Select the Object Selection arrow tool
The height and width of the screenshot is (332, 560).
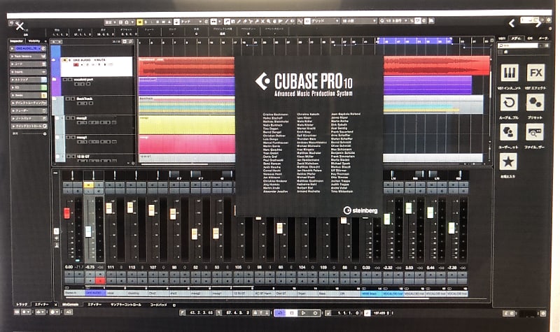pos(226,22)
